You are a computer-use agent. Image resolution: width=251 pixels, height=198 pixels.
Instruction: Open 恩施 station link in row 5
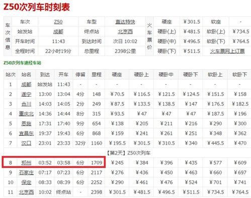[x=26, y=124]
